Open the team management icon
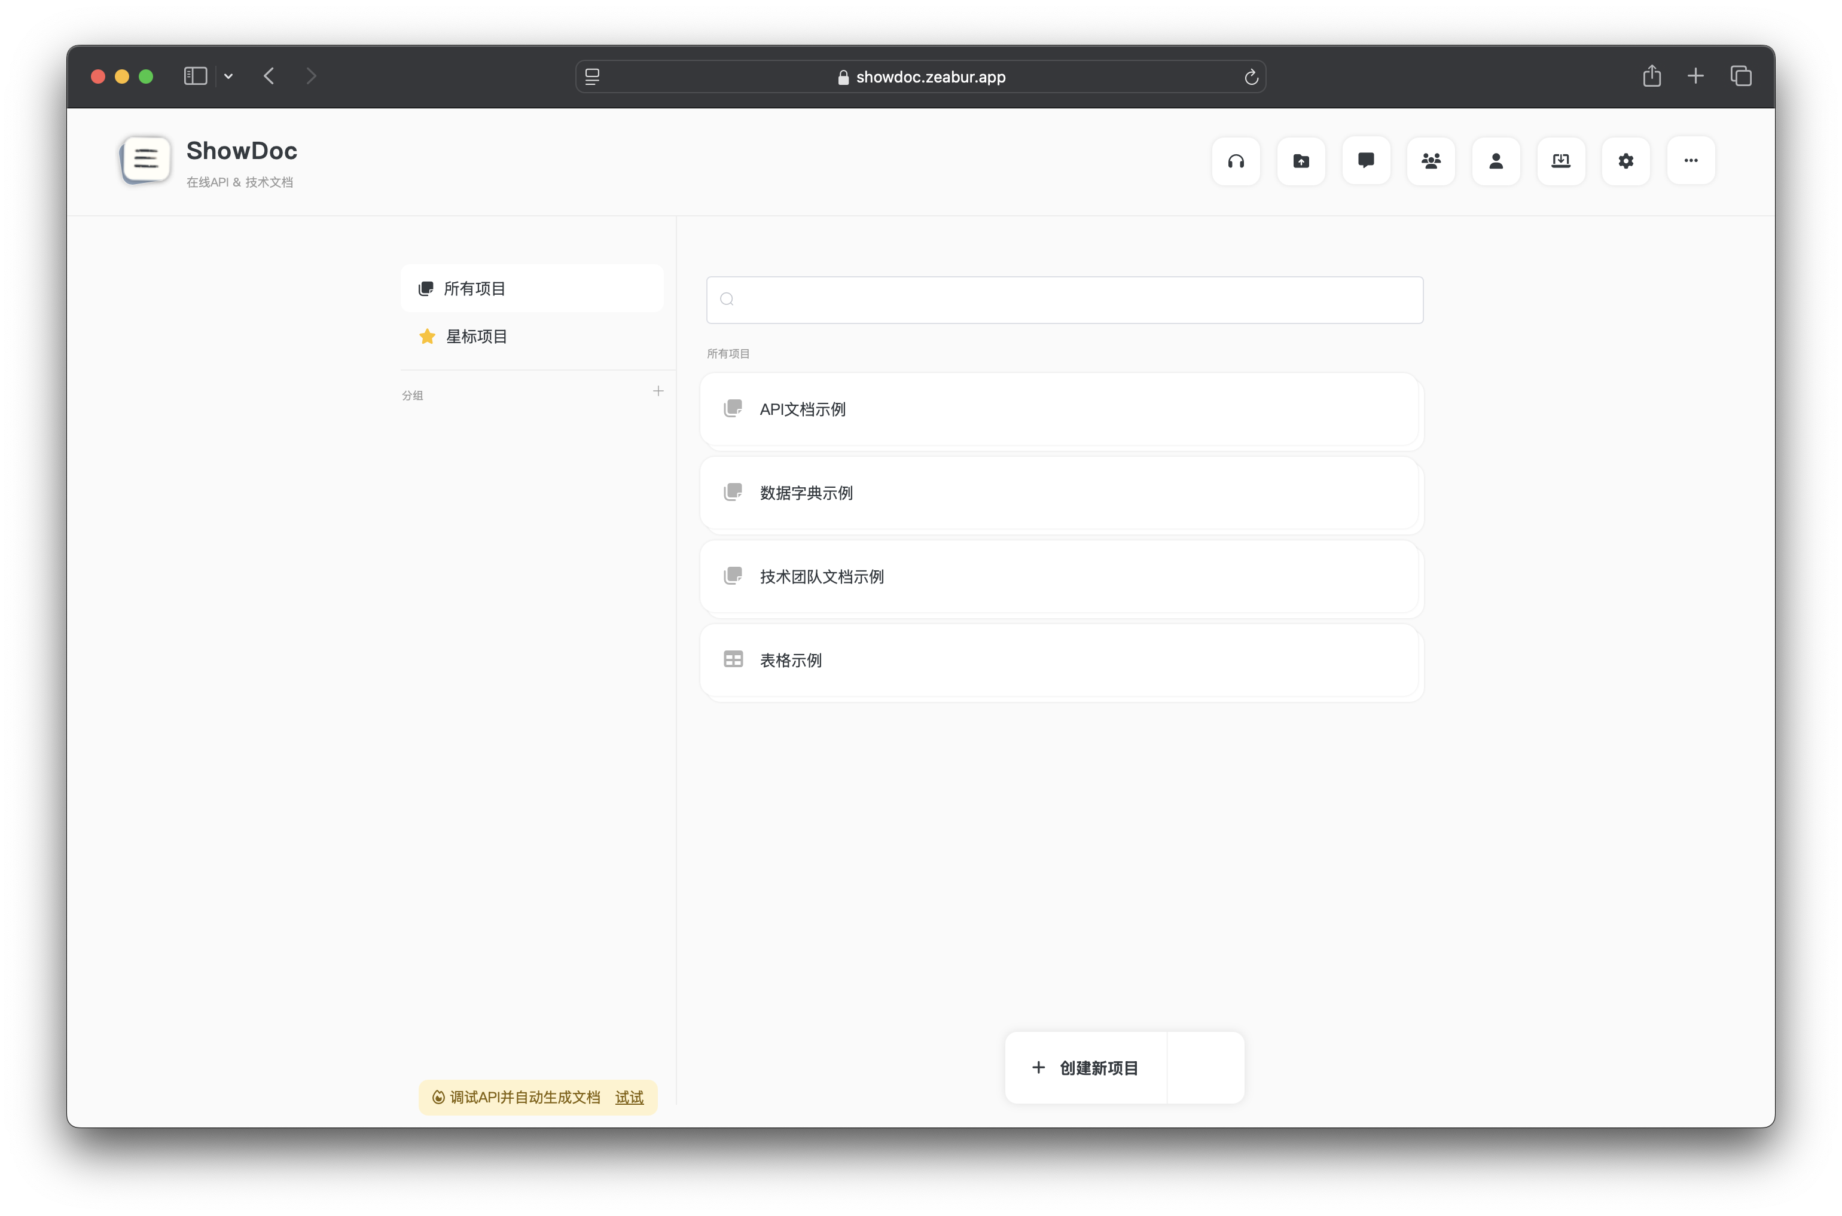Screen dimensions: 1842x1216 tap(1431, 161)
